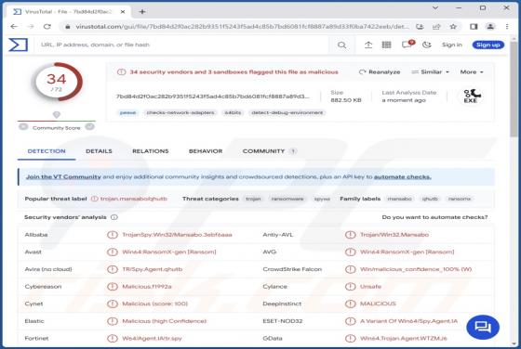The image size is (521, 349).
Task: Open the tab search chevron
Action: click(435, 7)
